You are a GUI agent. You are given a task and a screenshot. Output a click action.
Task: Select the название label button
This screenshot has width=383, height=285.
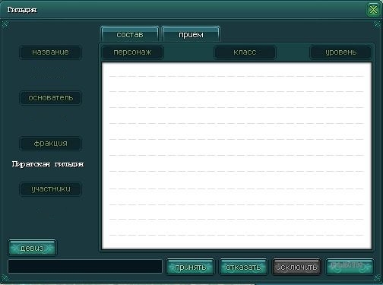pyautogui.click(x=50, y=52)
